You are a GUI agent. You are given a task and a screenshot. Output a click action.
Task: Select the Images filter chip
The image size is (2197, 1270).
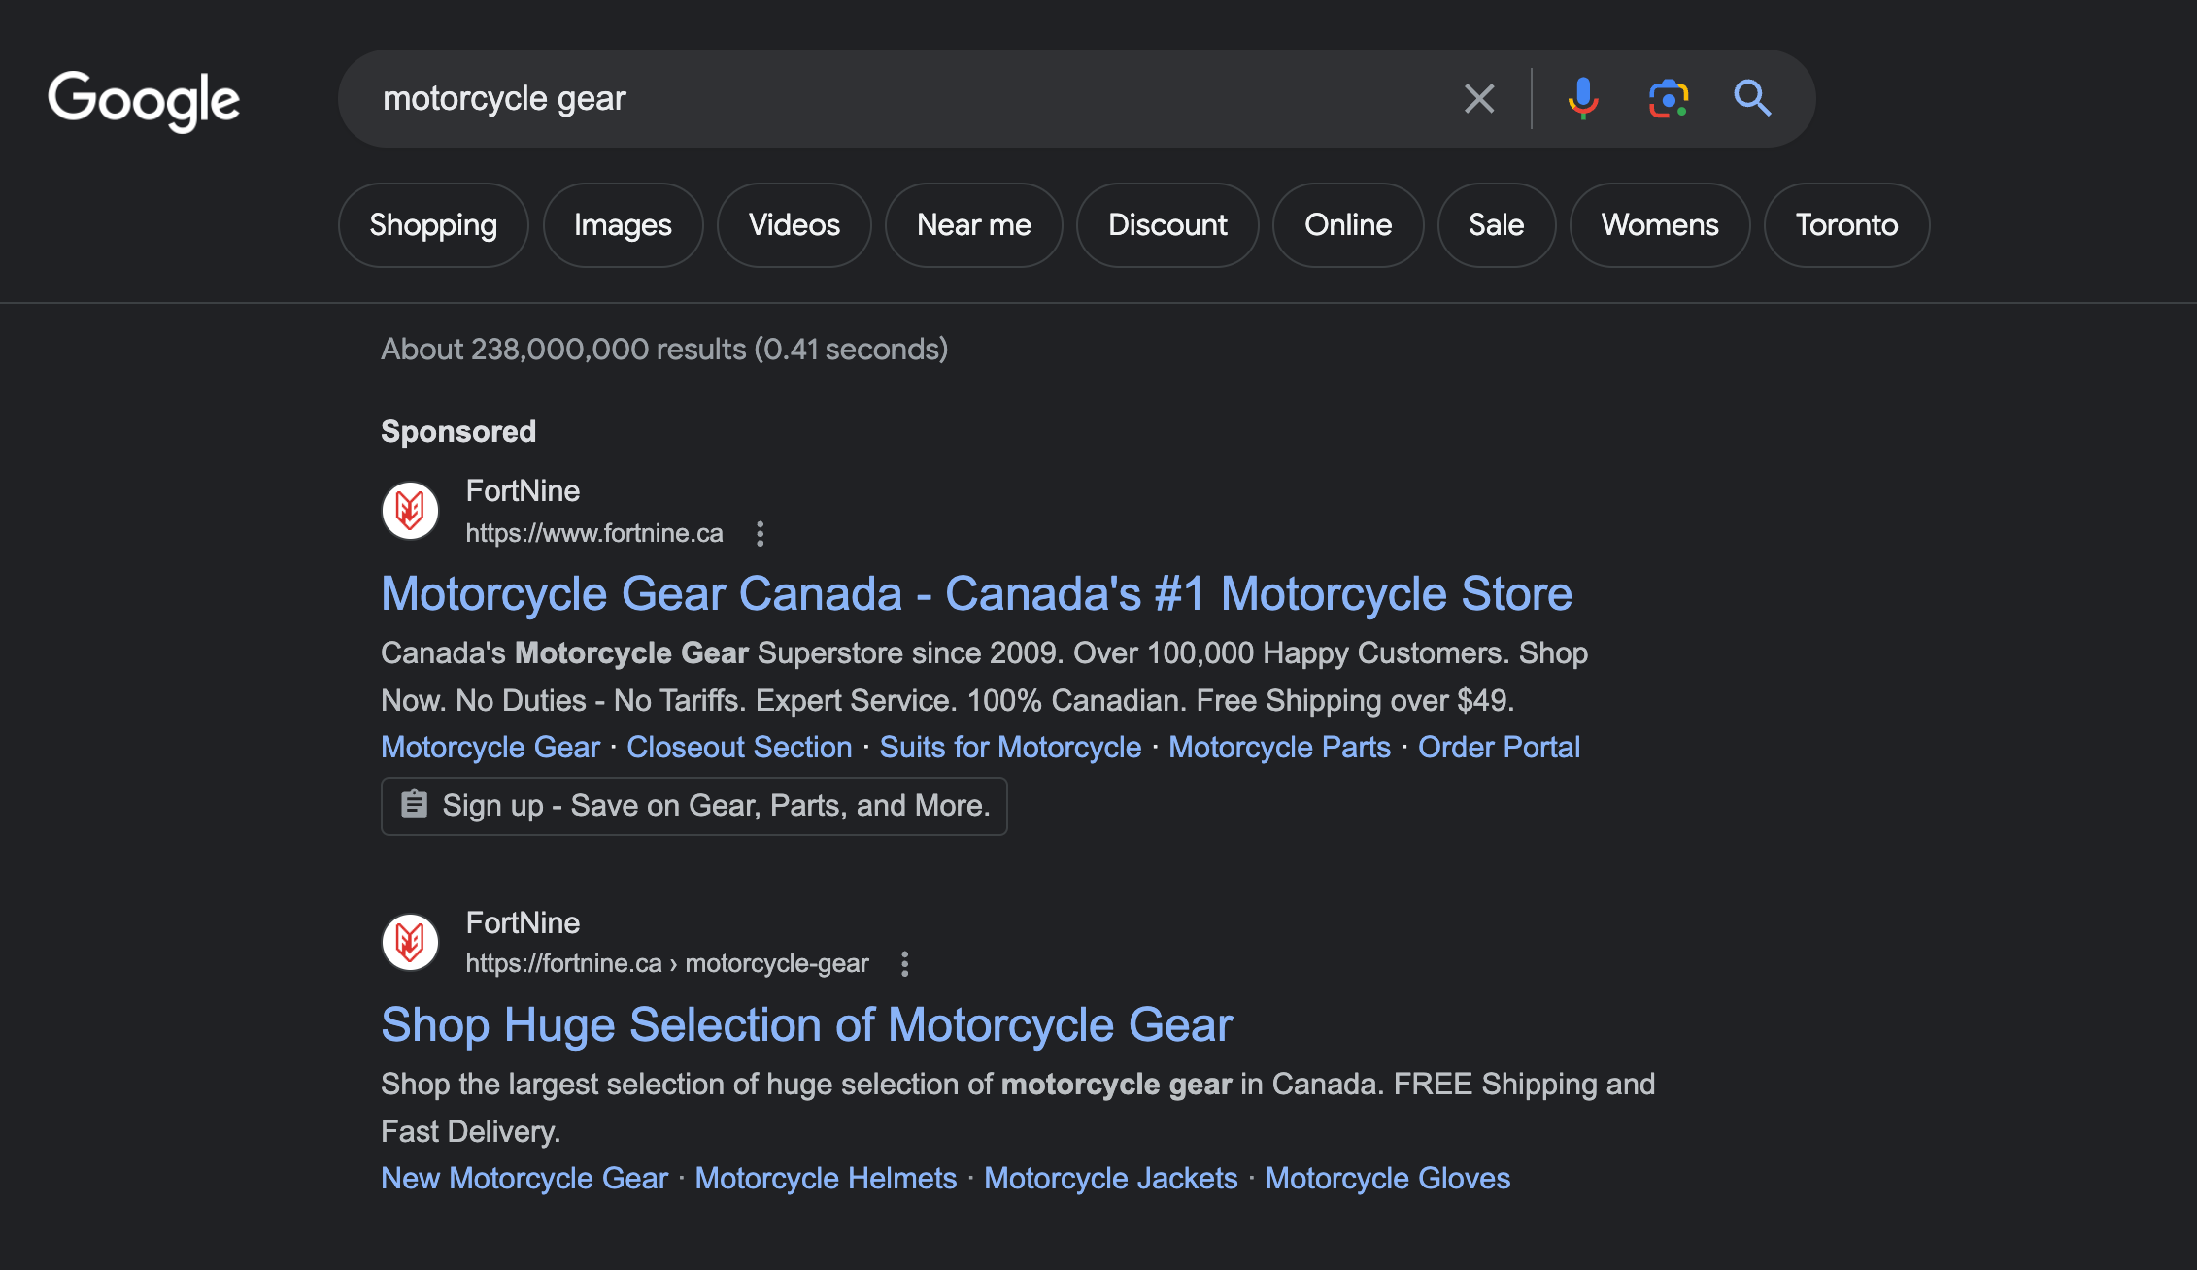(623, 225)
